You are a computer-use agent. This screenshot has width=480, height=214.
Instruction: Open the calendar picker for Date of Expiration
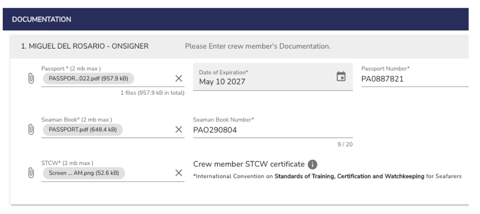tap(341, 76)
